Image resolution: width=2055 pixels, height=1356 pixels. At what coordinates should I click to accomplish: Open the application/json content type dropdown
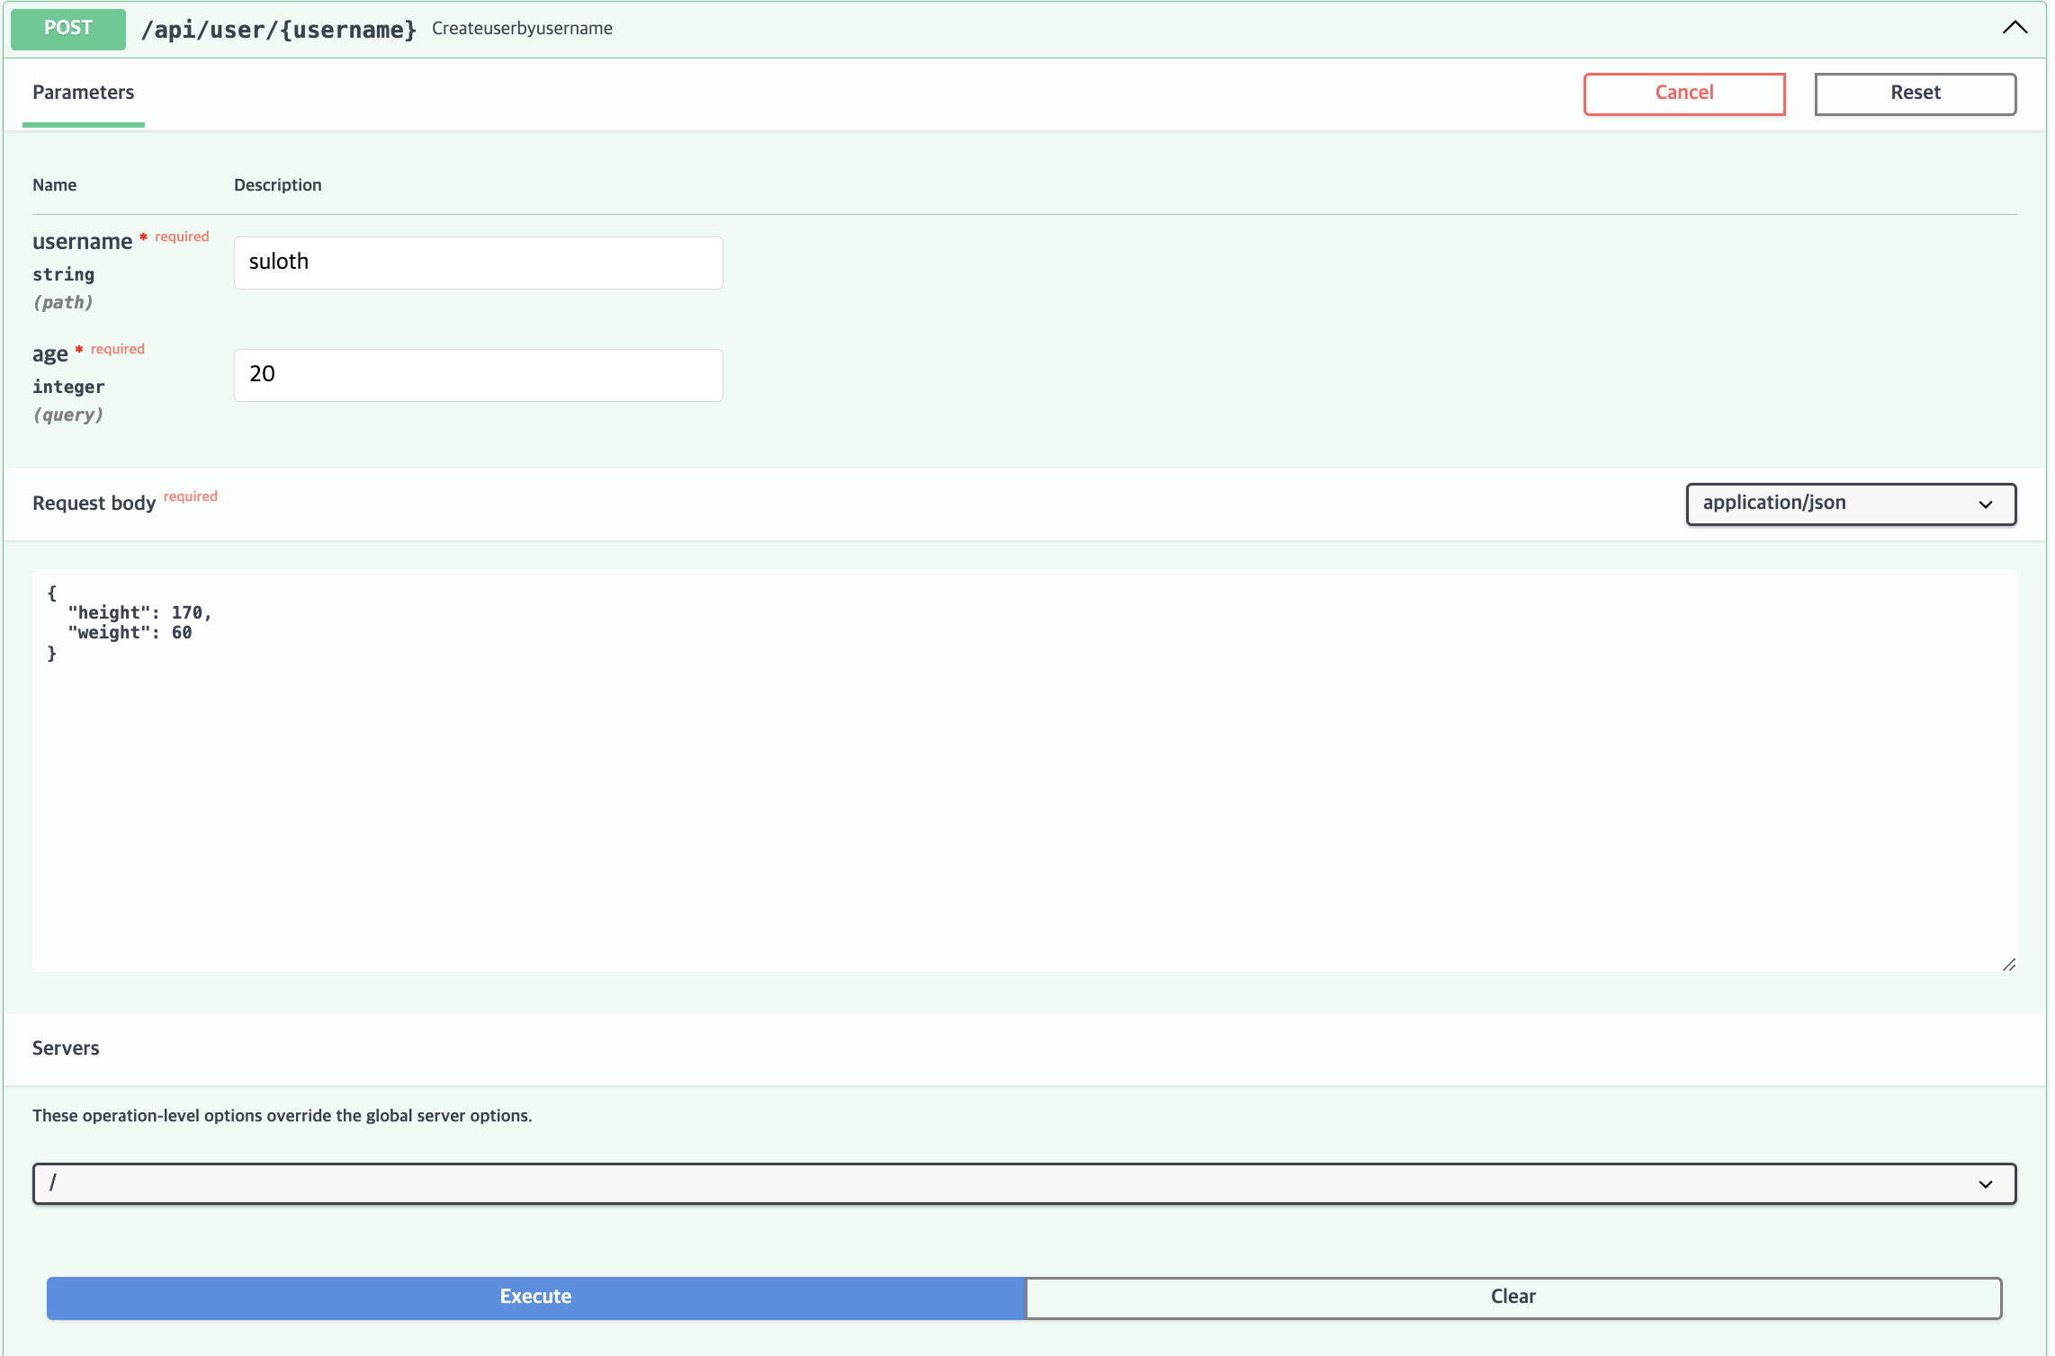(x=1835, y=504)
